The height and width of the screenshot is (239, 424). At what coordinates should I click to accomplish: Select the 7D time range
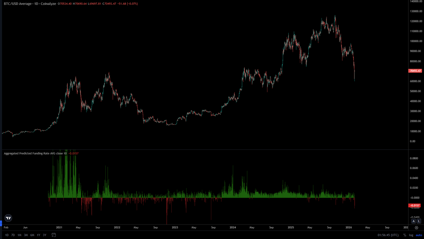(x=13, y=235)
